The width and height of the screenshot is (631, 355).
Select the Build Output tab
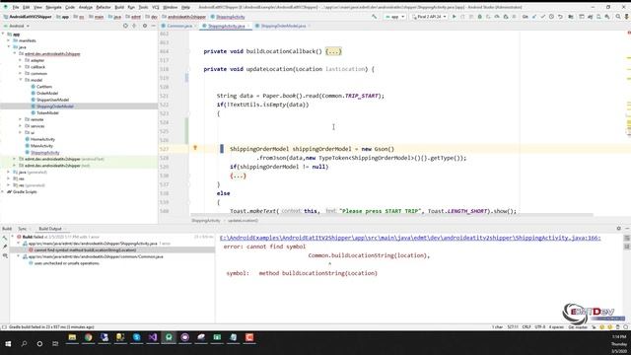[50, 229]
